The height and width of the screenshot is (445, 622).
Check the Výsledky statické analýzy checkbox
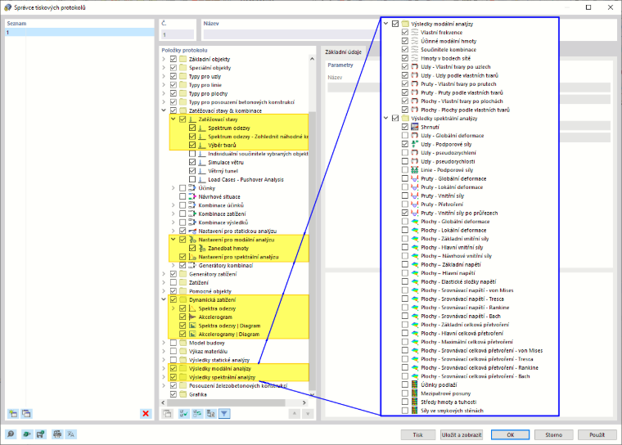click(x=174, y=360)
